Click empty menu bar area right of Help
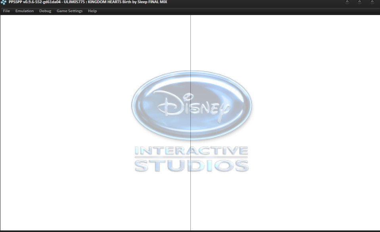Screen dimensions: 380x232 click(x=238, y=11)
